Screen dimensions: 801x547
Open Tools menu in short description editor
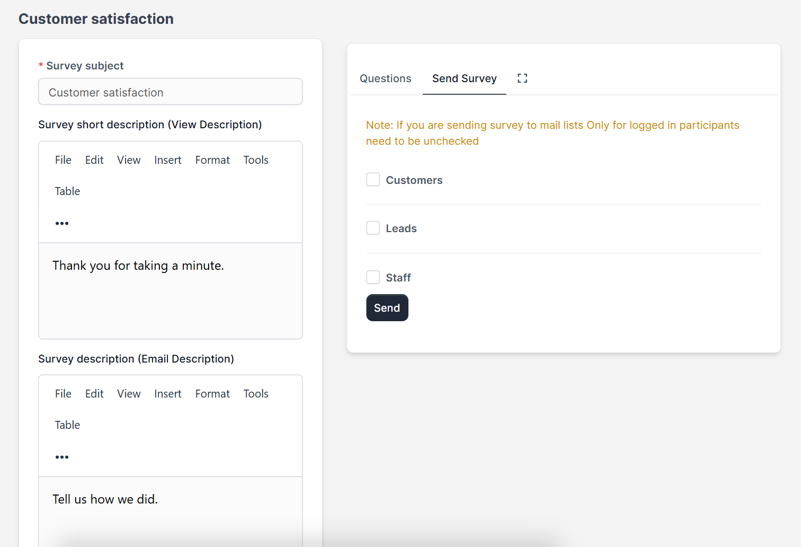[x=256, y=160]
